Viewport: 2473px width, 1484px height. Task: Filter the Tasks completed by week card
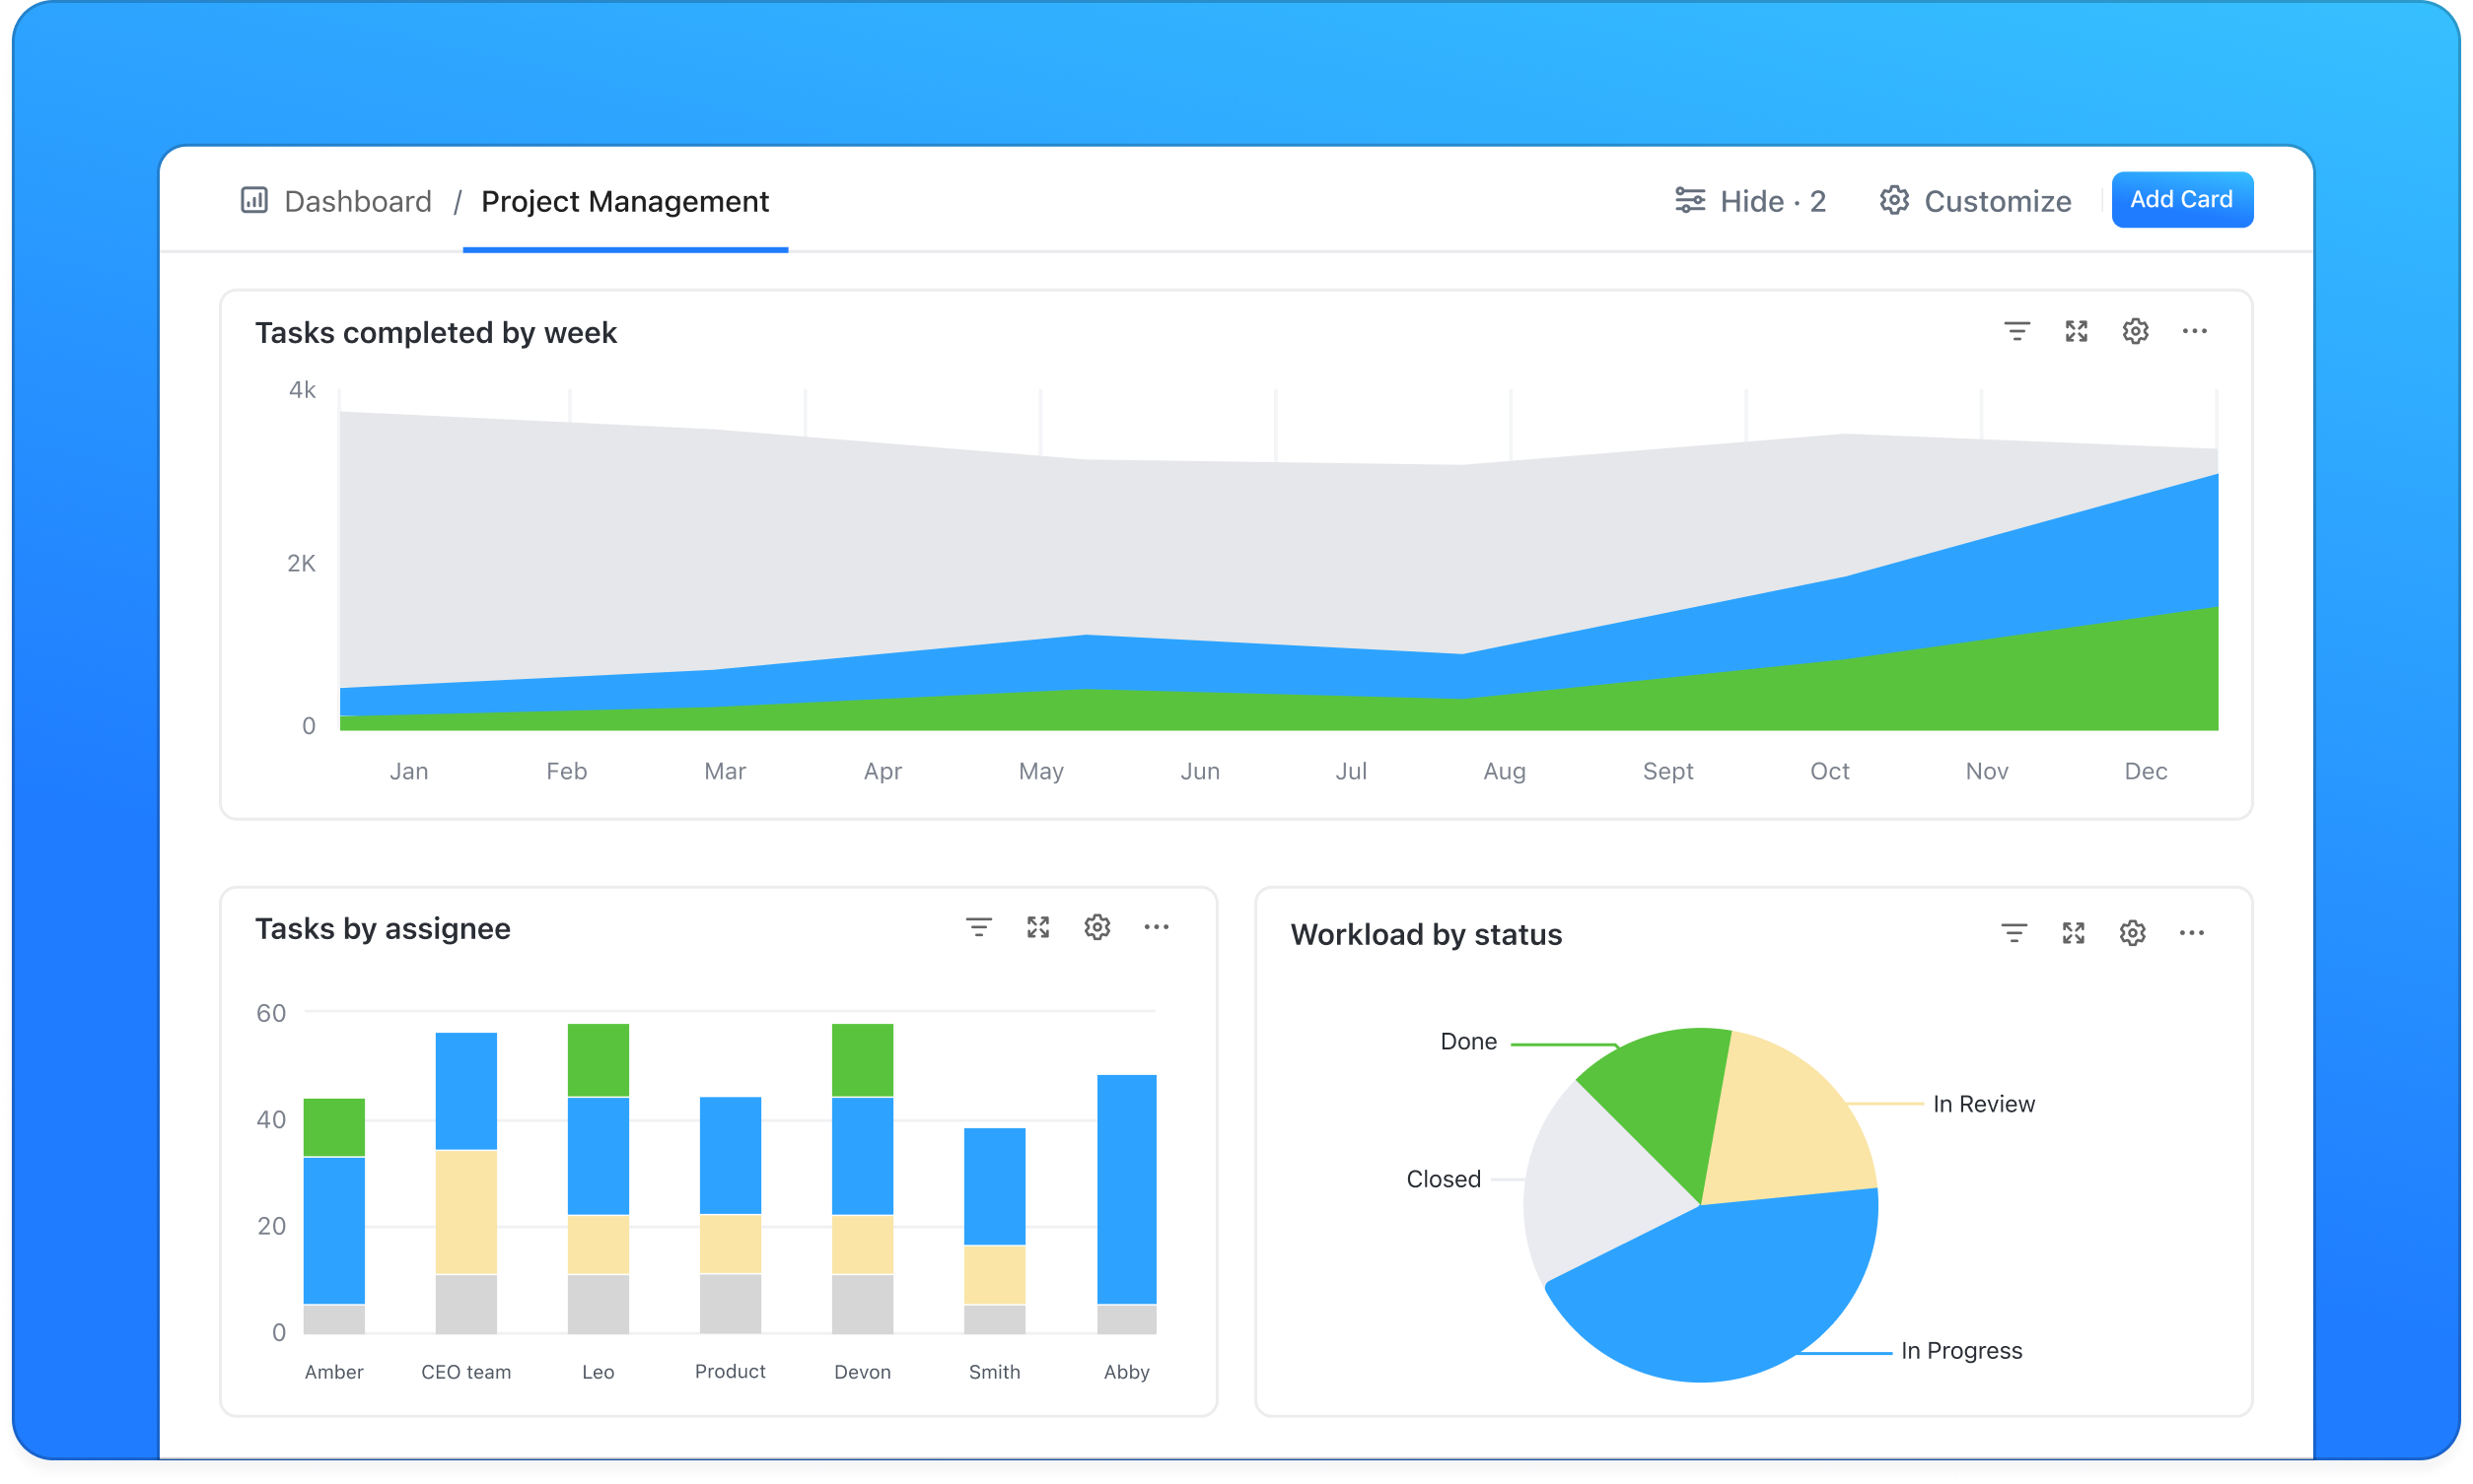[2015, 331]
